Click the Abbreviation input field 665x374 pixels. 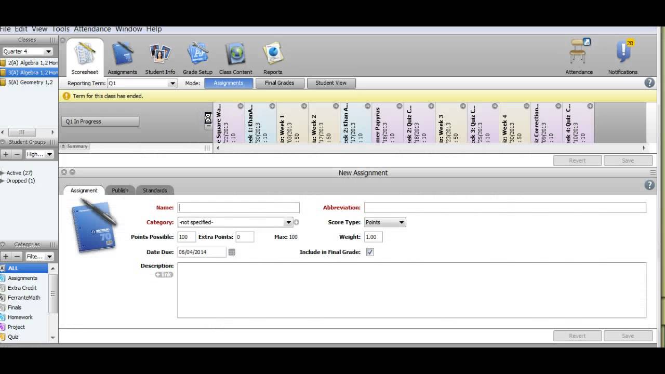point(505,208)
